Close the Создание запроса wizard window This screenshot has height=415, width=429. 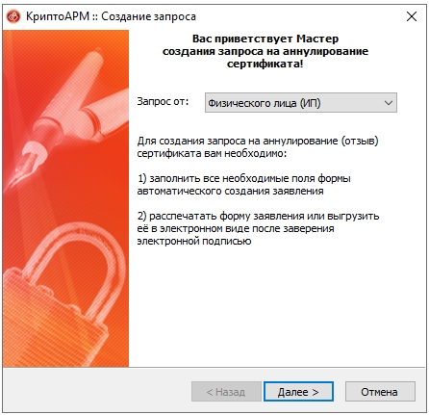pyautogui.click(x=412, y=16)
